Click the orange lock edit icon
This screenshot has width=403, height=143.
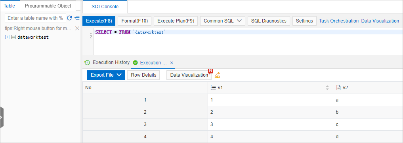pos(218,75)
